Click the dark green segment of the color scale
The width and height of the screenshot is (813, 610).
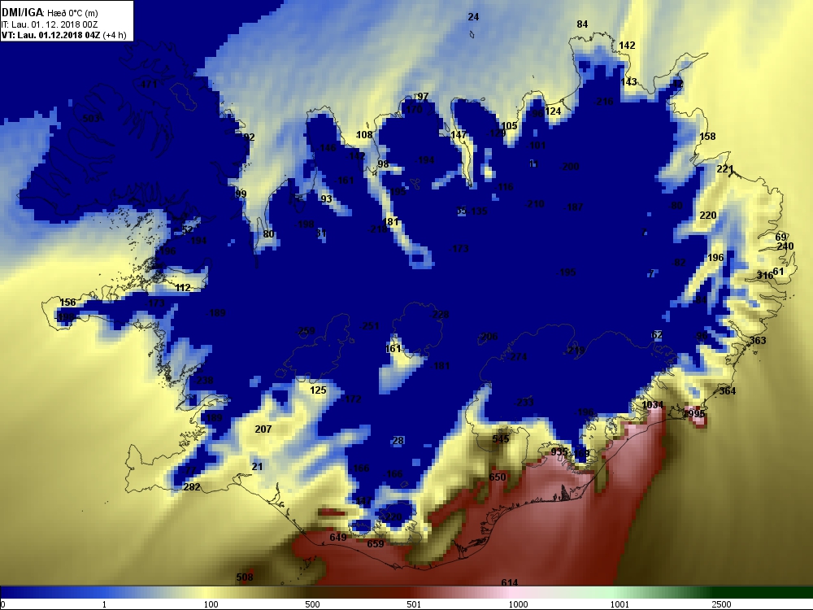(x=763, y=592)
